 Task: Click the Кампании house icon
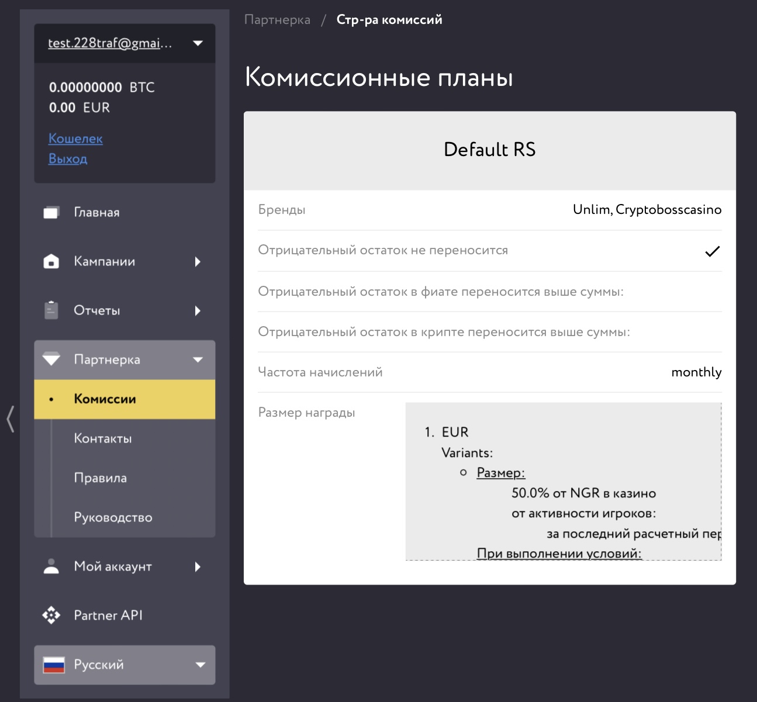(x=51, y=261)
